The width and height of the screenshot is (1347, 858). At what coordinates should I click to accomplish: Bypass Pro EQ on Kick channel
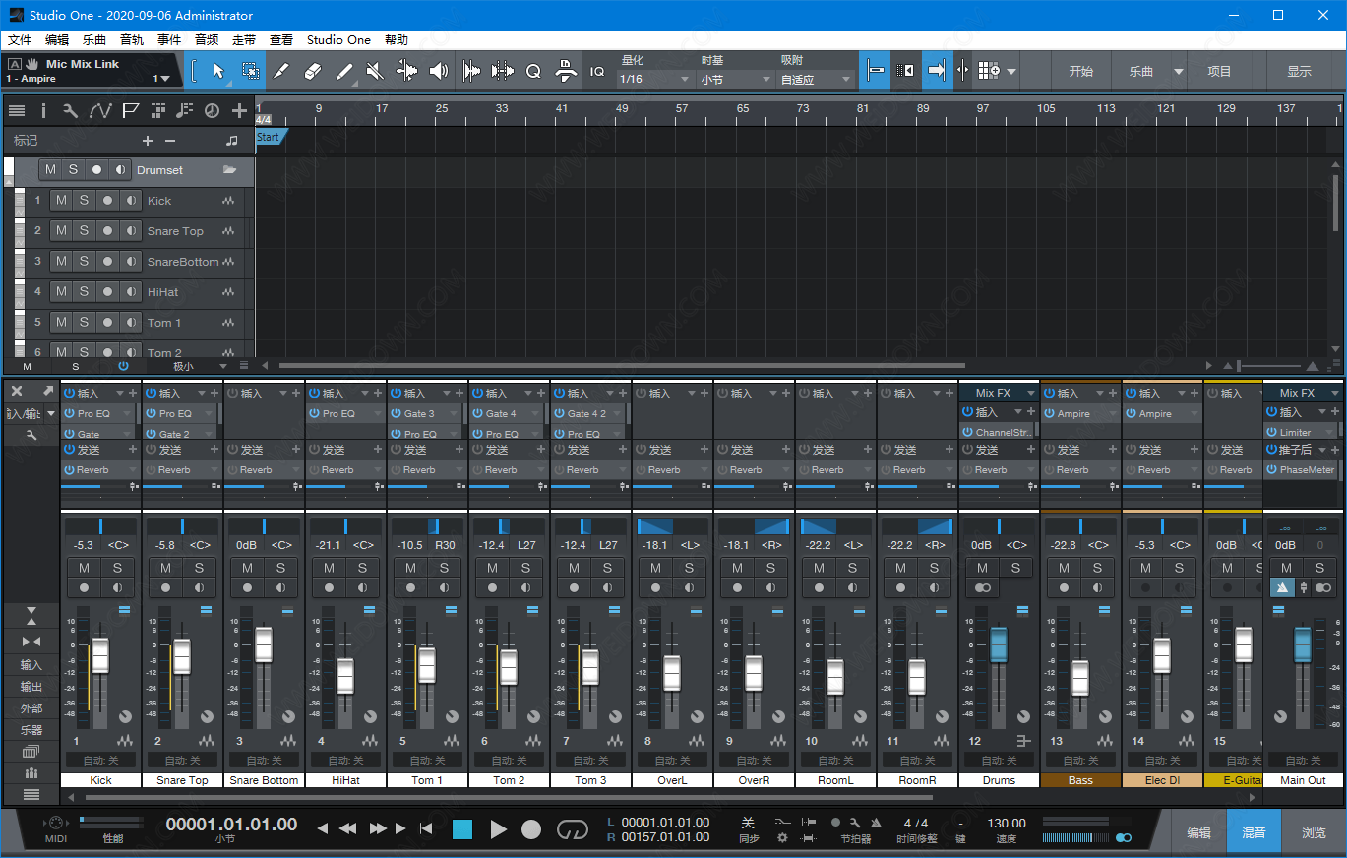coord(70,414)
